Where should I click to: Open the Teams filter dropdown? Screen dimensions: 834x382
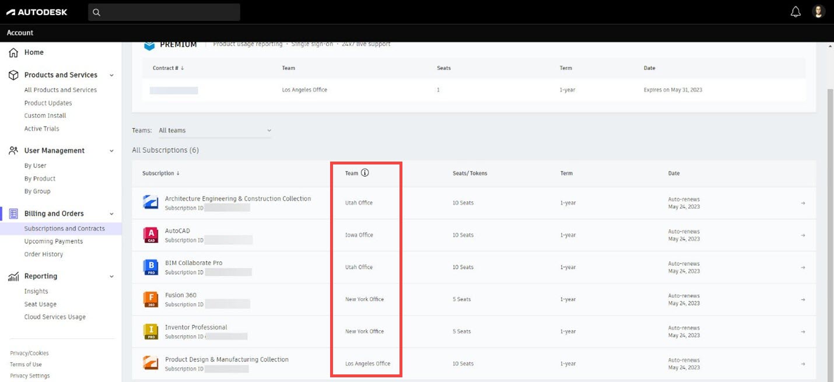(x=215, y=131)
